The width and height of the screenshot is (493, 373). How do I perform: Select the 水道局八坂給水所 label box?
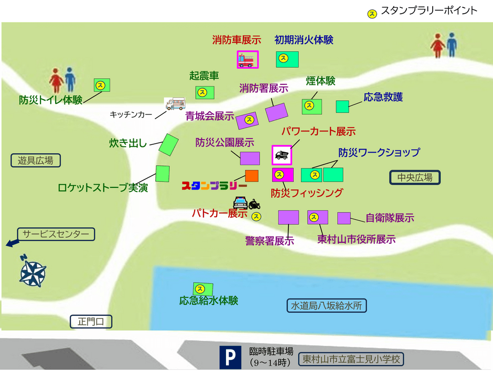(x=327, y=305)
